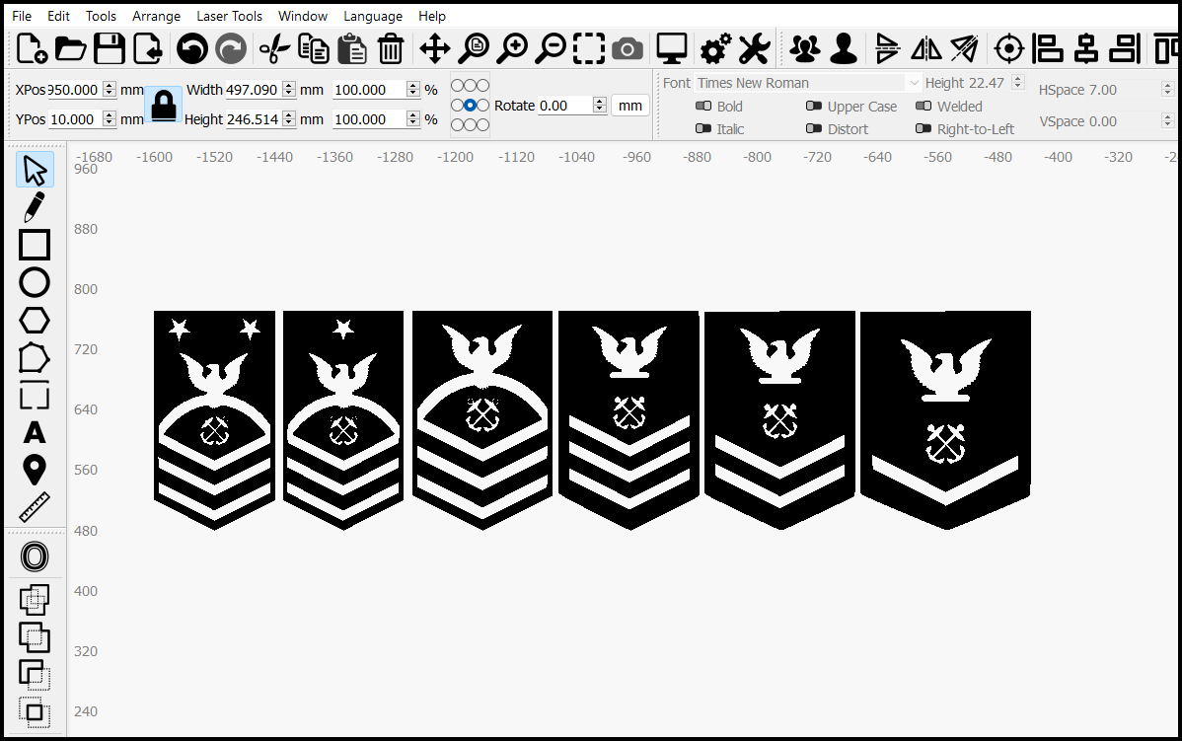The image size is (1182, 741).
Task: Select the Measure ruler tool
Action: (x=34, y=507)
